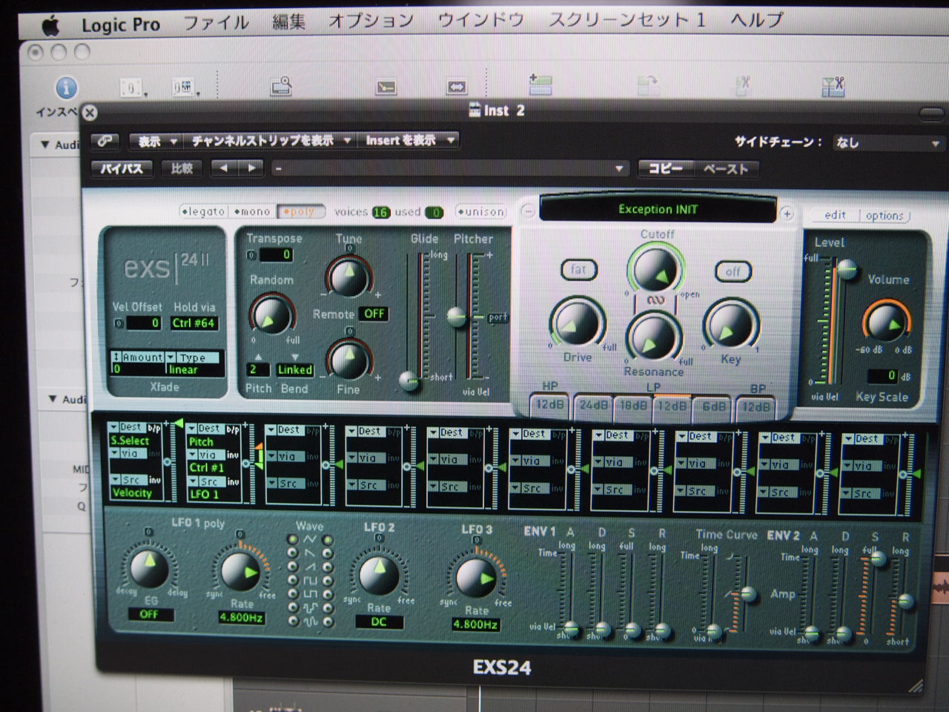The image size is (949, 712).
Task: Select the triangle LFO waveform
Action: tap(310, 538)
